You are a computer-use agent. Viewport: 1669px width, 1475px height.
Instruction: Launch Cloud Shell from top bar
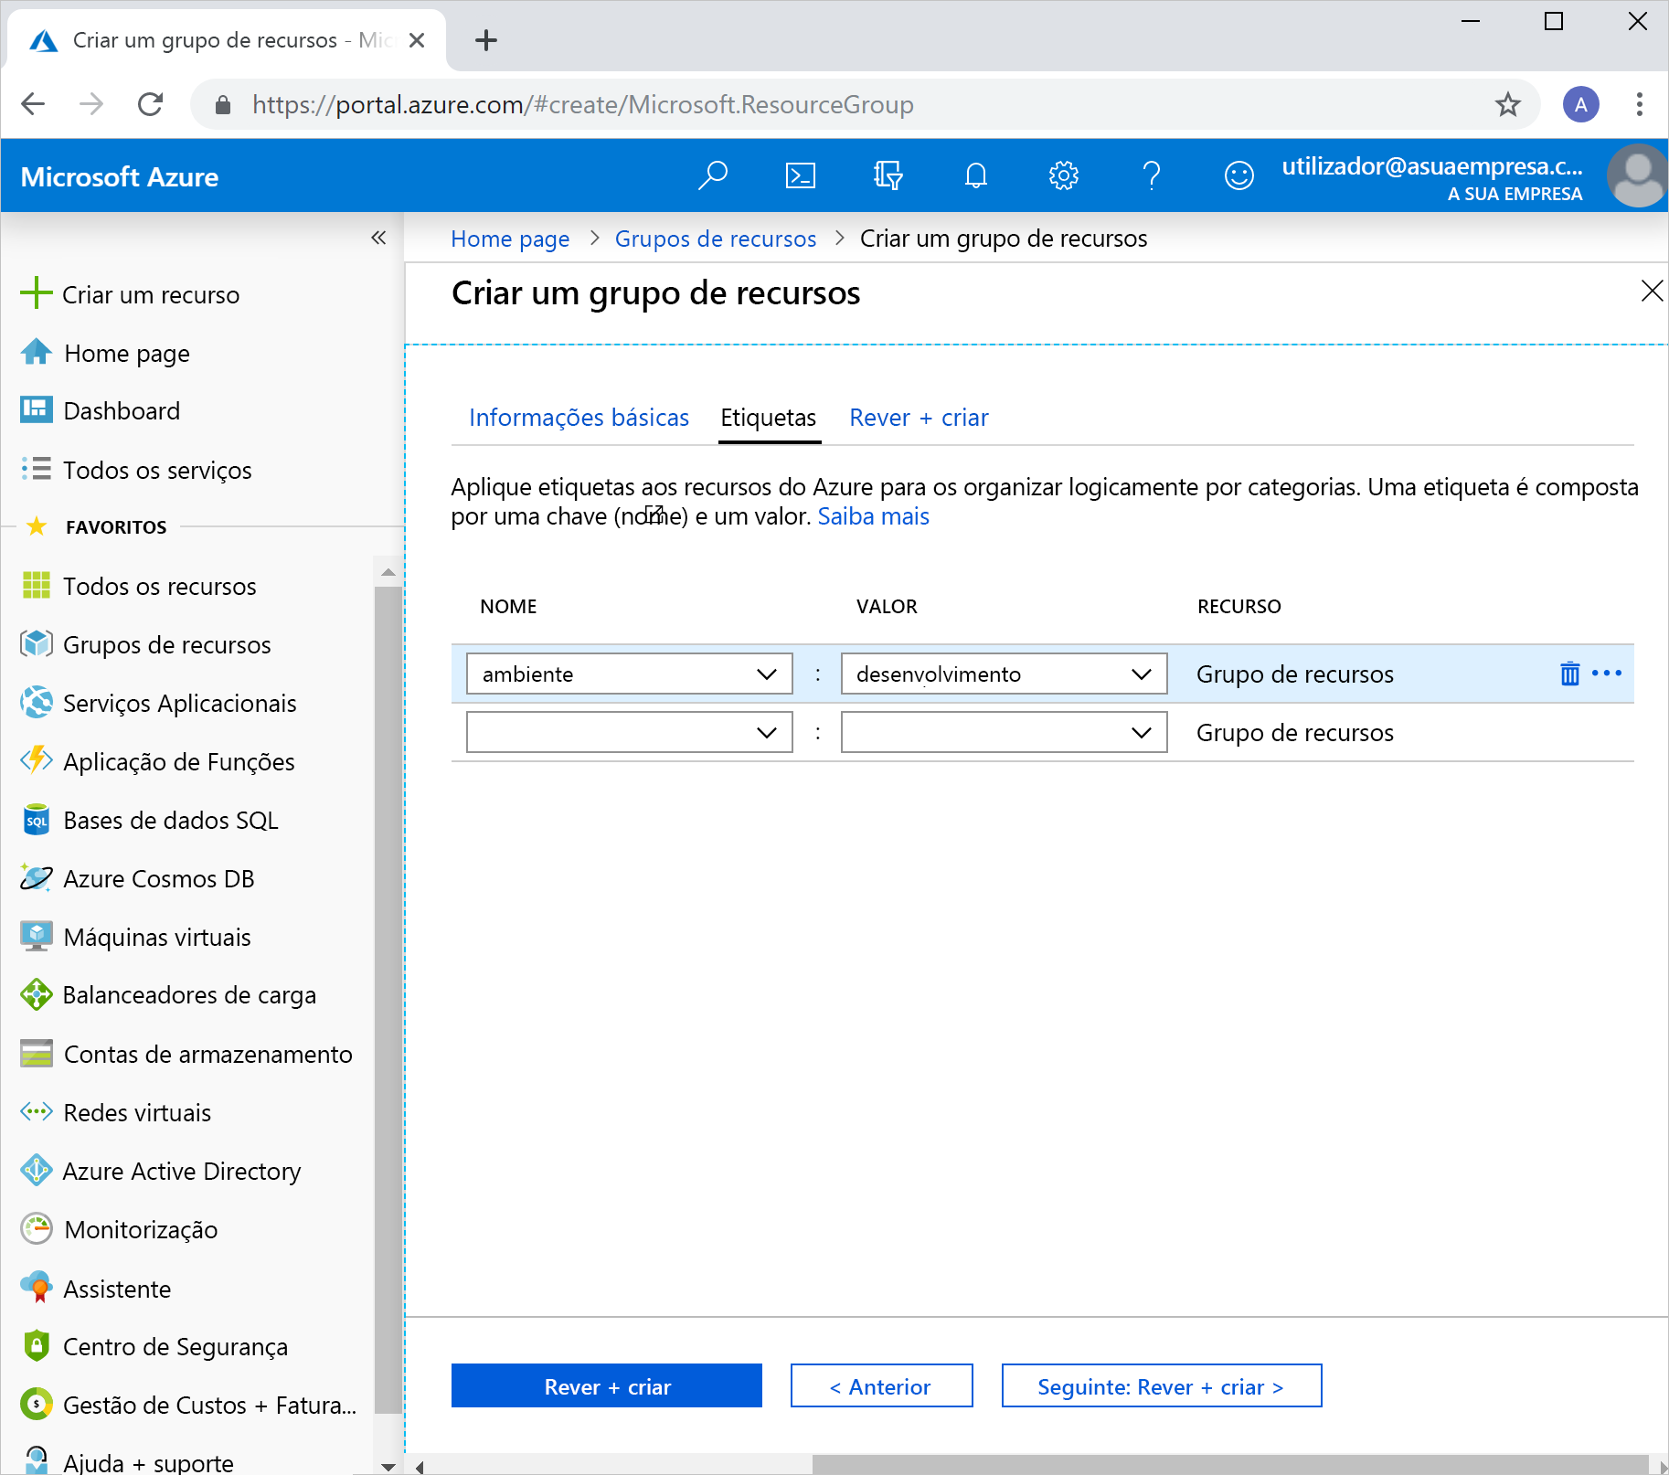[x=801, y=175]
